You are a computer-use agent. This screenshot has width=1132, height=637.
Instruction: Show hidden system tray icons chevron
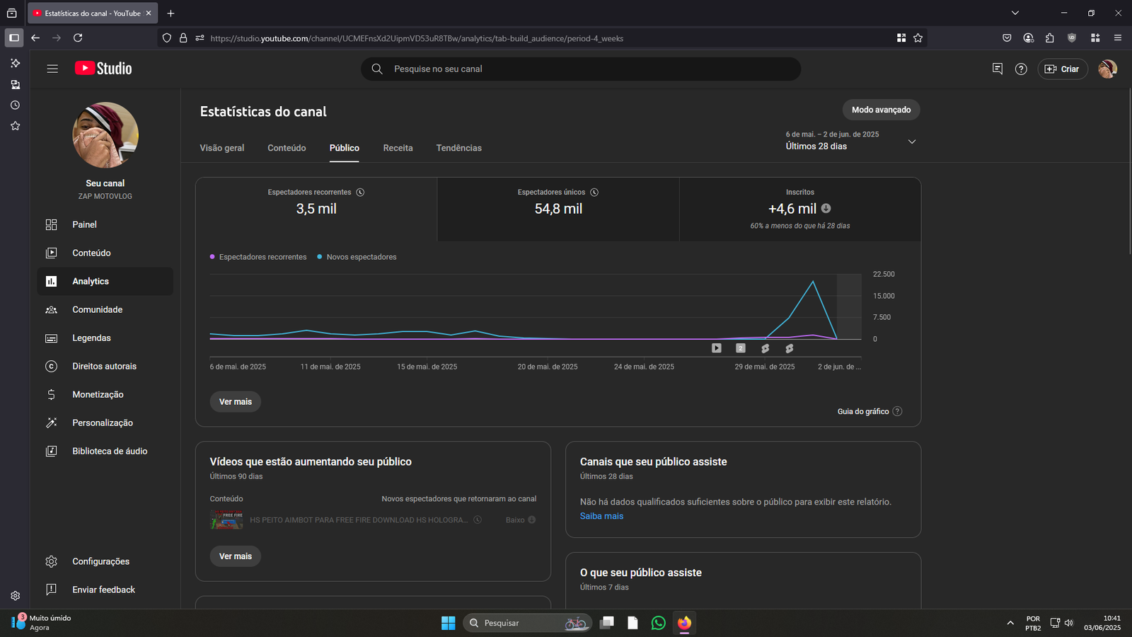(x=1010, y=623)
